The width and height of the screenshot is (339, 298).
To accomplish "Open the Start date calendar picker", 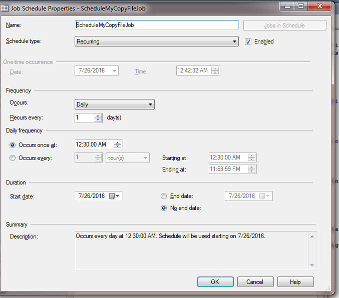I will click(x=114, y=196).
